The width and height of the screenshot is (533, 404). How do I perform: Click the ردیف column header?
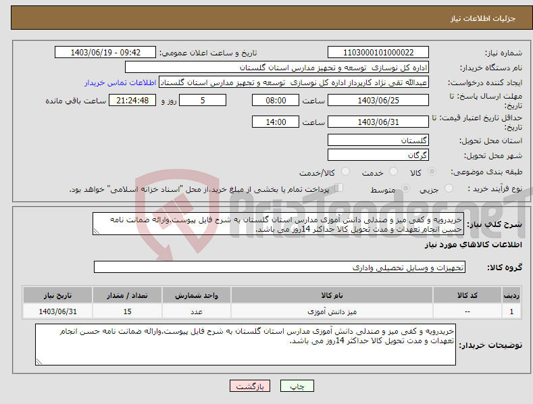511,295
